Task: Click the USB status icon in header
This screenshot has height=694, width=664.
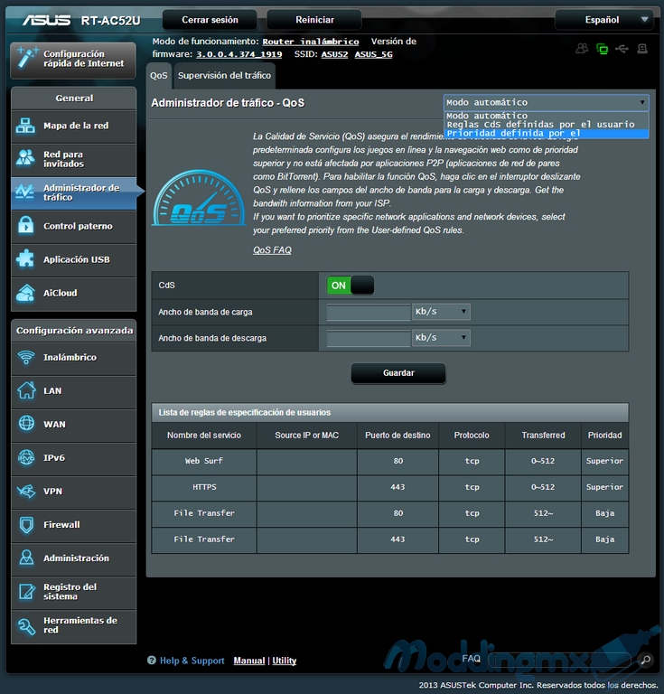Action: coord(622,48)
